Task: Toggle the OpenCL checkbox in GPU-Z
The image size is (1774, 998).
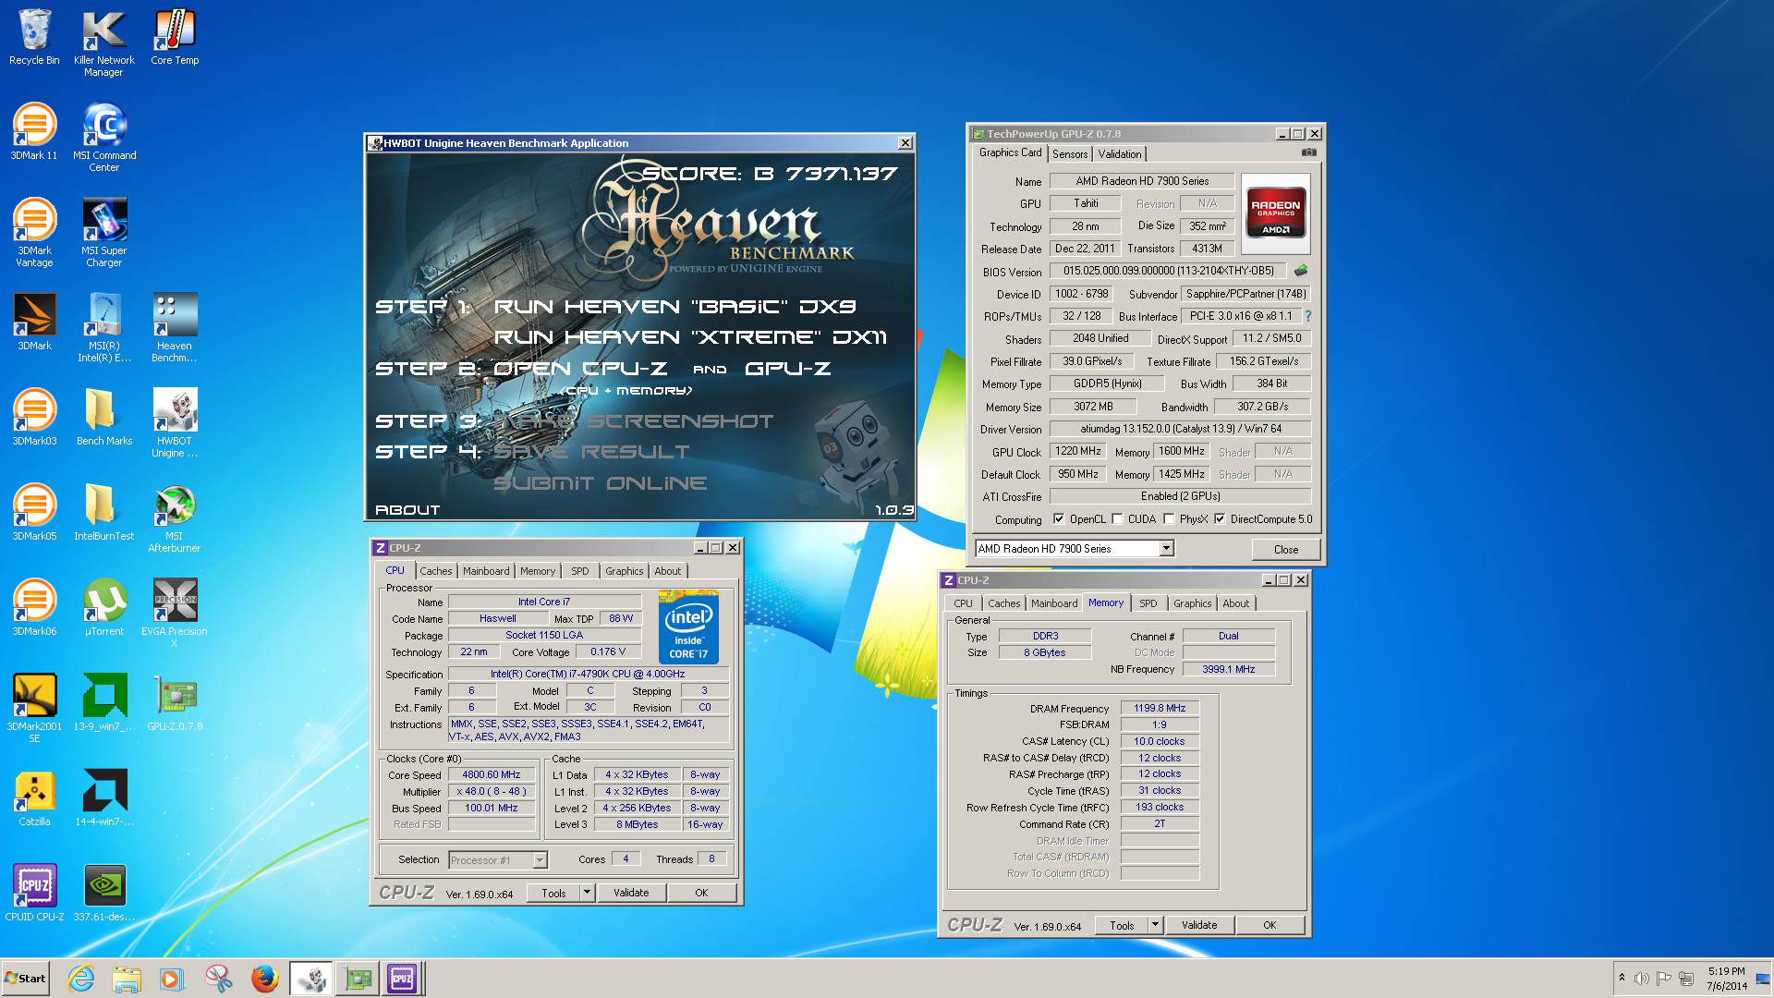Action: tap(1059, 519)
